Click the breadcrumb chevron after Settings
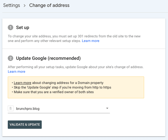Viewport: 168px width, 140px height. pos(24,5)
